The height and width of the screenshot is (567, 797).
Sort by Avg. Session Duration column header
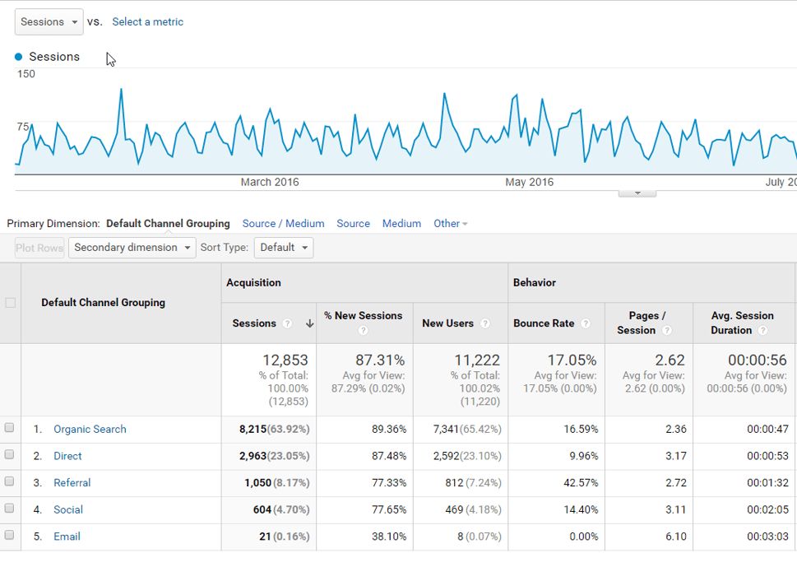click(x=742, y=323)
